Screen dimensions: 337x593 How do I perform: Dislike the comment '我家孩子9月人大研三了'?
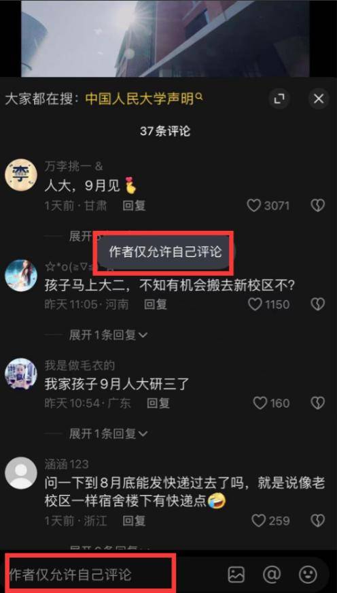pyautogui.click(x=318, y=403)
